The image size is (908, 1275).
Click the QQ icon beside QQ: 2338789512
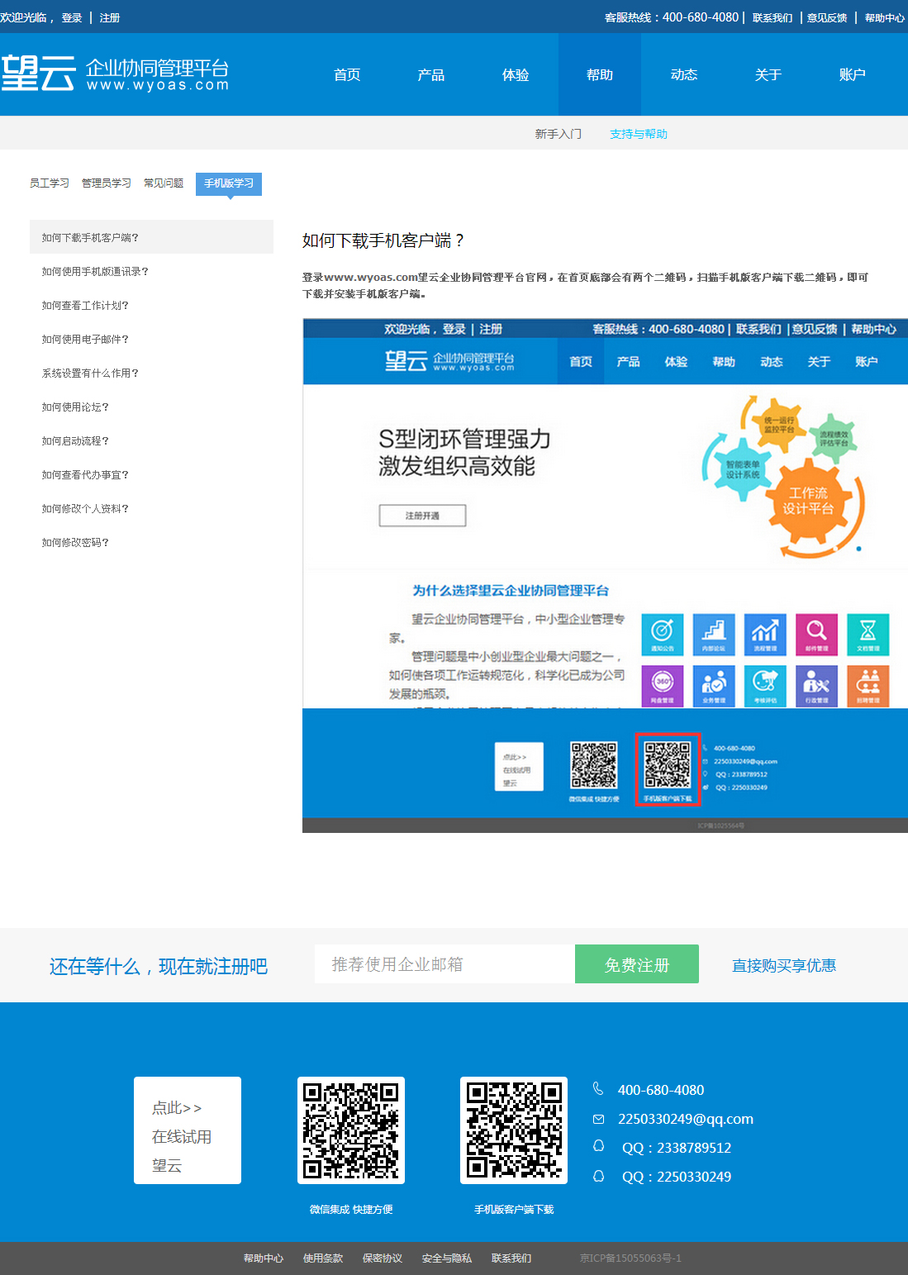coord(598,1146)
